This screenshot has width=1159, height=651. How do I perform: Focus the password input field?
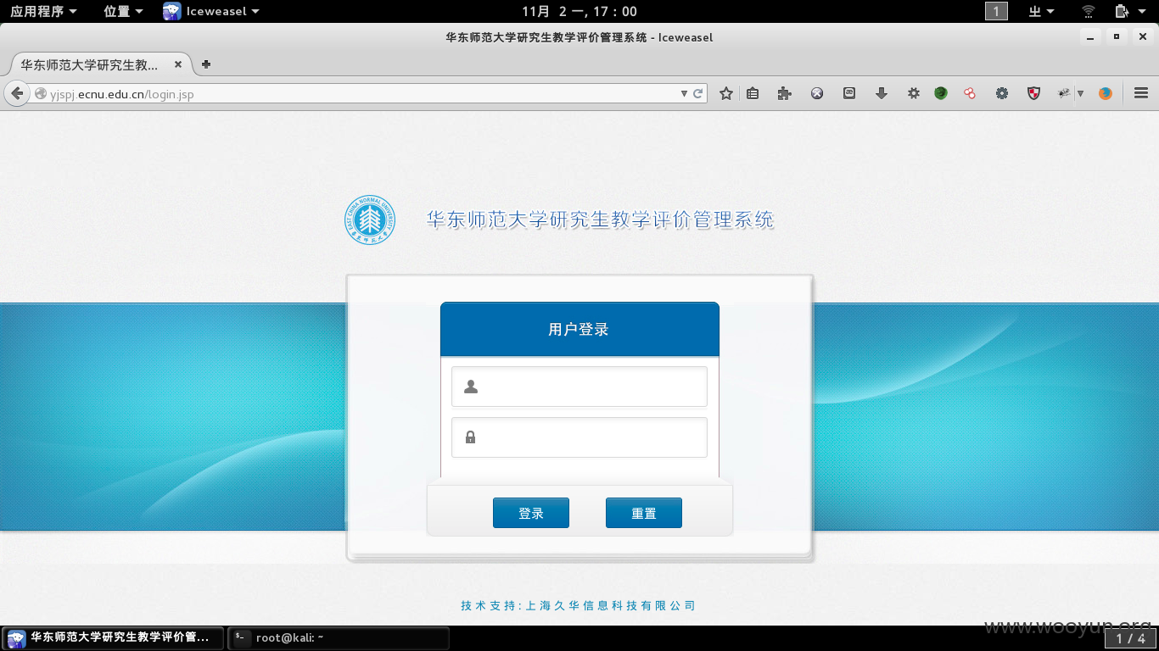pyautogui.click(x=579, y=437)
